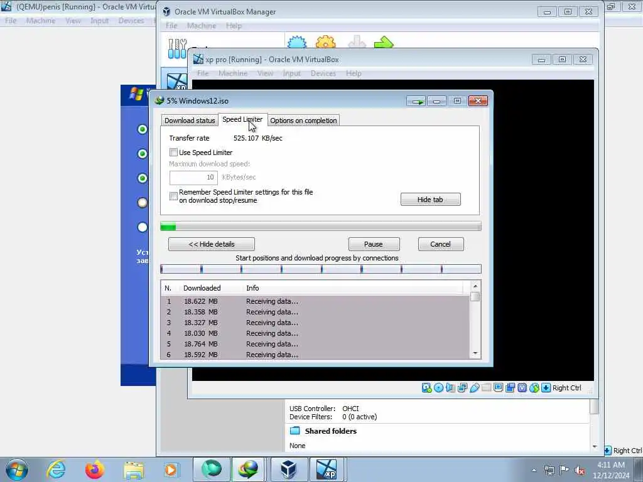643x482 pixels.
Task: Click shared folders icon in xp pro status bar
Action: [x=487, y=388]
